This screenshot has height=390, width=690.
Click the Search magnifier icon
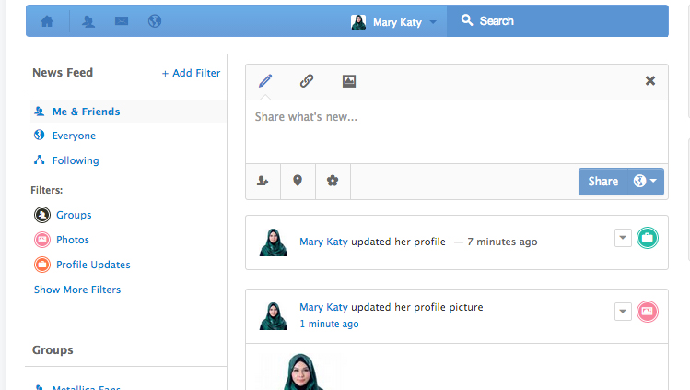(x=467, y=20)
